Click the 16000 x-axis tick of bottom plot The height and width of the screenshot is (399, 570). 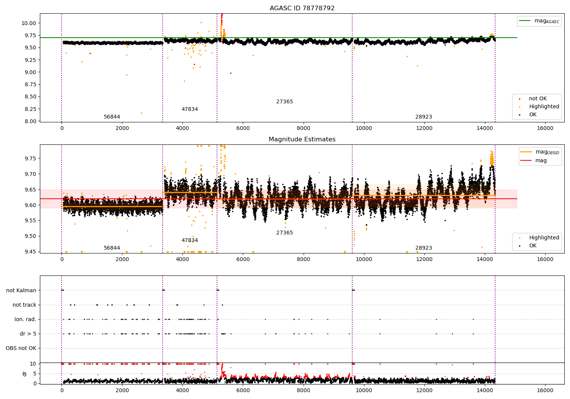(x=545, y=390)
